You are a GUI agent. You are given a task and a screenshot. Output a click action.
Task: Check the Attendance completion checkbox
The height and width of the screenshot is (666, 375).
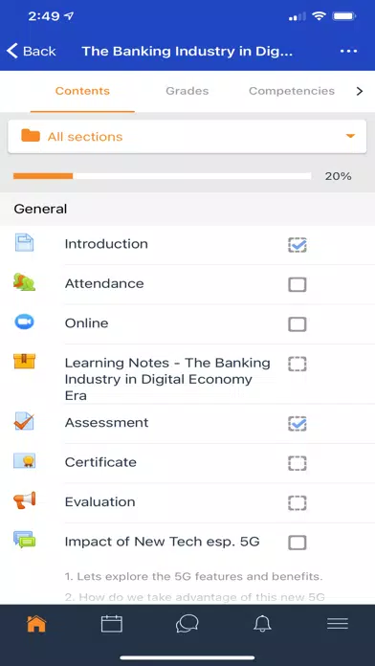pyautogui.click(x=298, y=284)
